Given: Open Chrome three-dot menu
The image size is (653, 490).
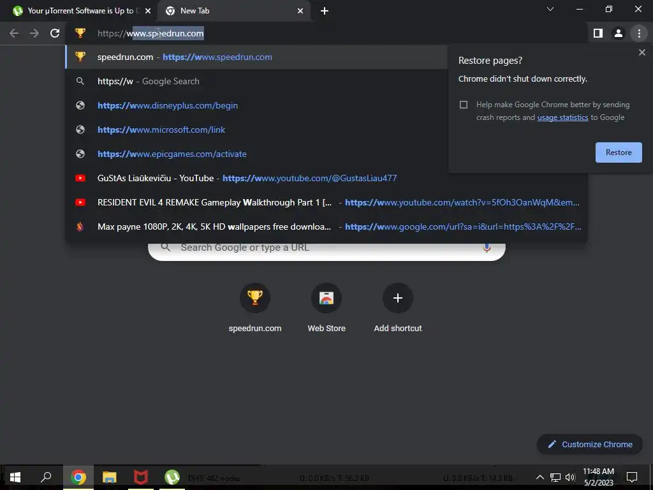Looking at the screenshot, I should (639, 33).
